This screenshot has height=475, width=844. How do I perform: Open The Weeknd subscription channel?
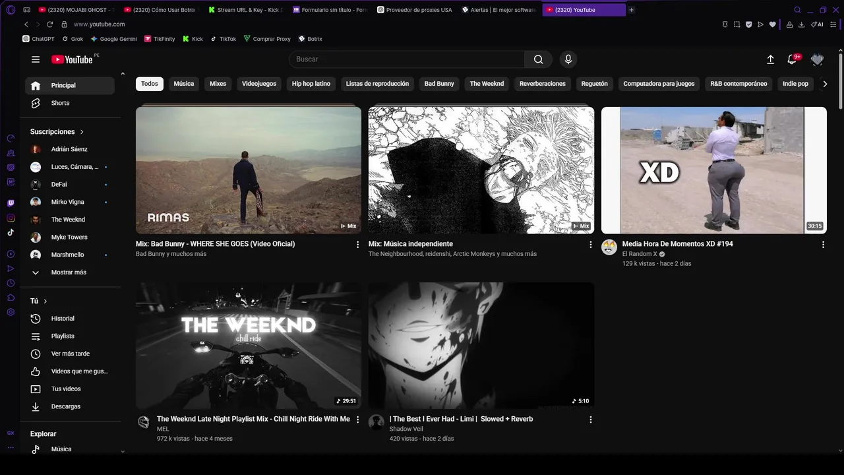pyautogui.click(x=70, y=220)
